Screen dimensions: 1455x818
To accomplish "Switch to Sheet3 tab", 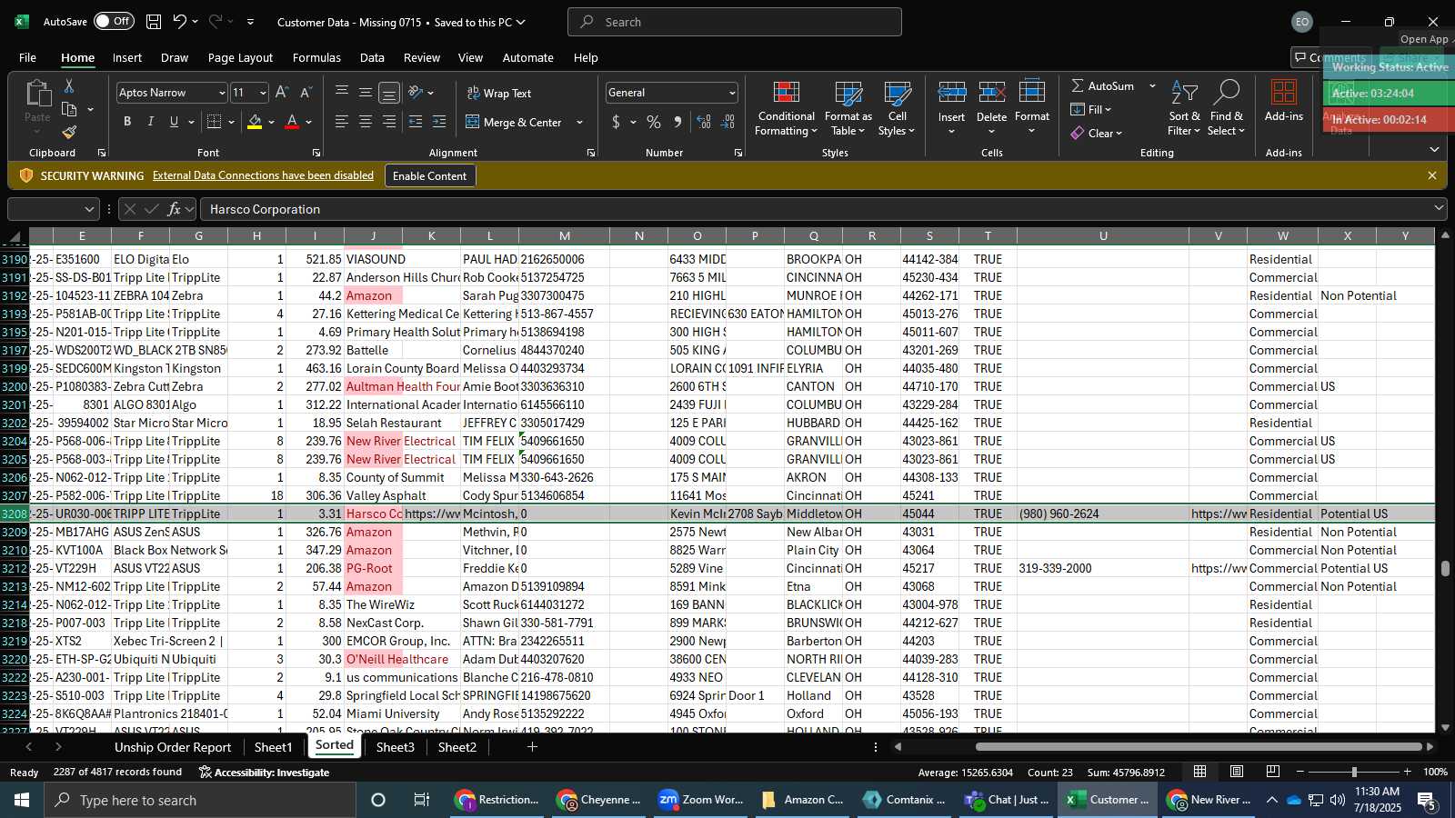I will pos(395,747).
